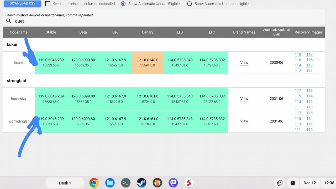The height and width of the screenshot is (189, 336).
Task: Click homestar Canary version 121.0.6161.0
Action: (148, 96)
